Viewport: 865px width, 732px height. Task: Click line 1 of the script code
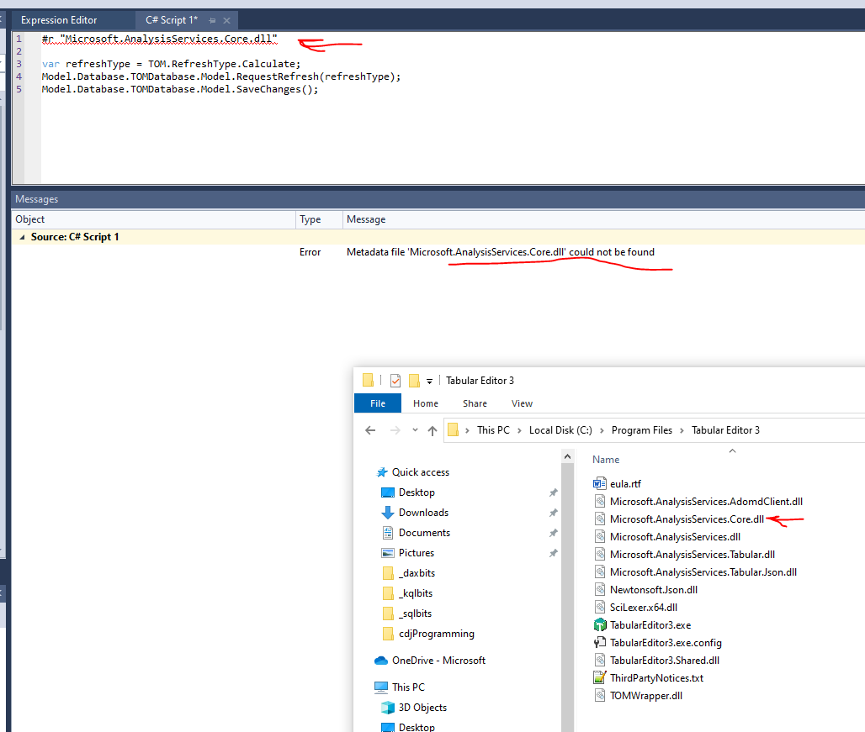pos(159,39)
